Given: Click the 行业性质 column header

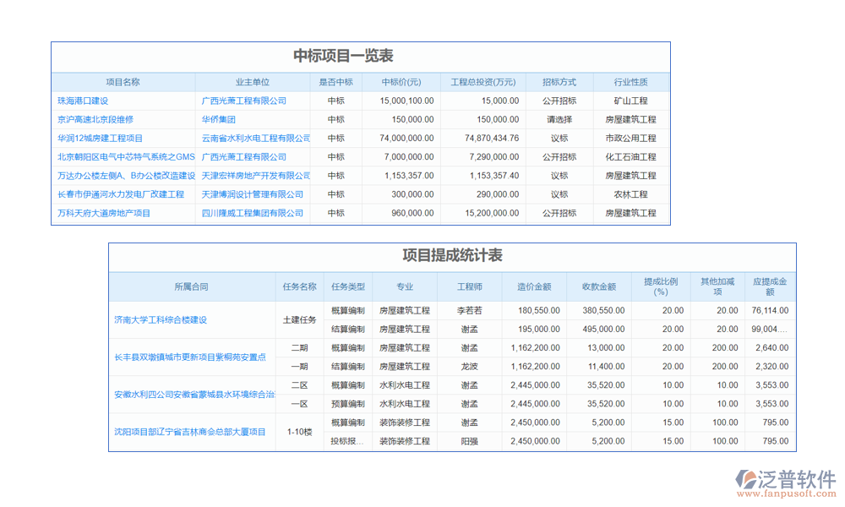Looking at the screenshot, I should point(630,82).
